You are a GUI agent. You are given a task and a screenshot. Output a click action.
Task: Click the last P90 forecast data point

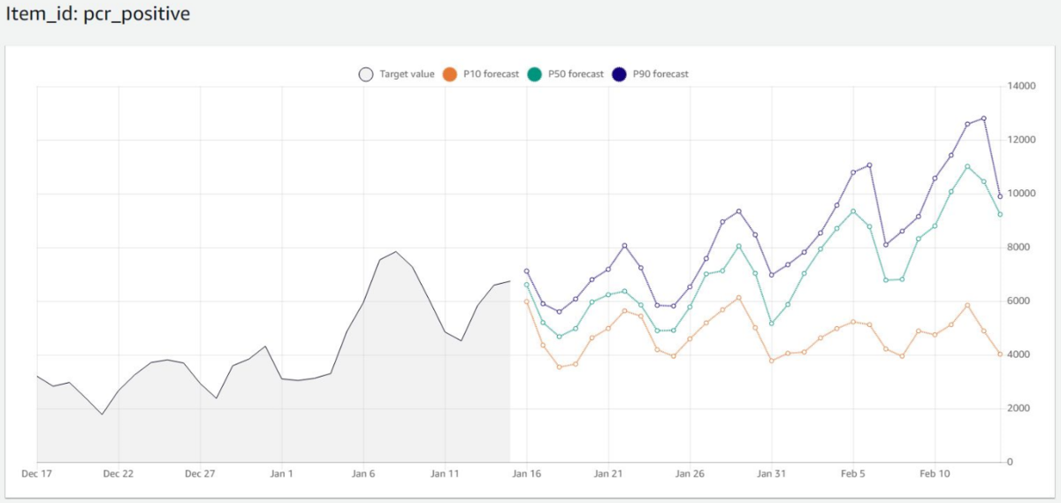coord(1000,197)
